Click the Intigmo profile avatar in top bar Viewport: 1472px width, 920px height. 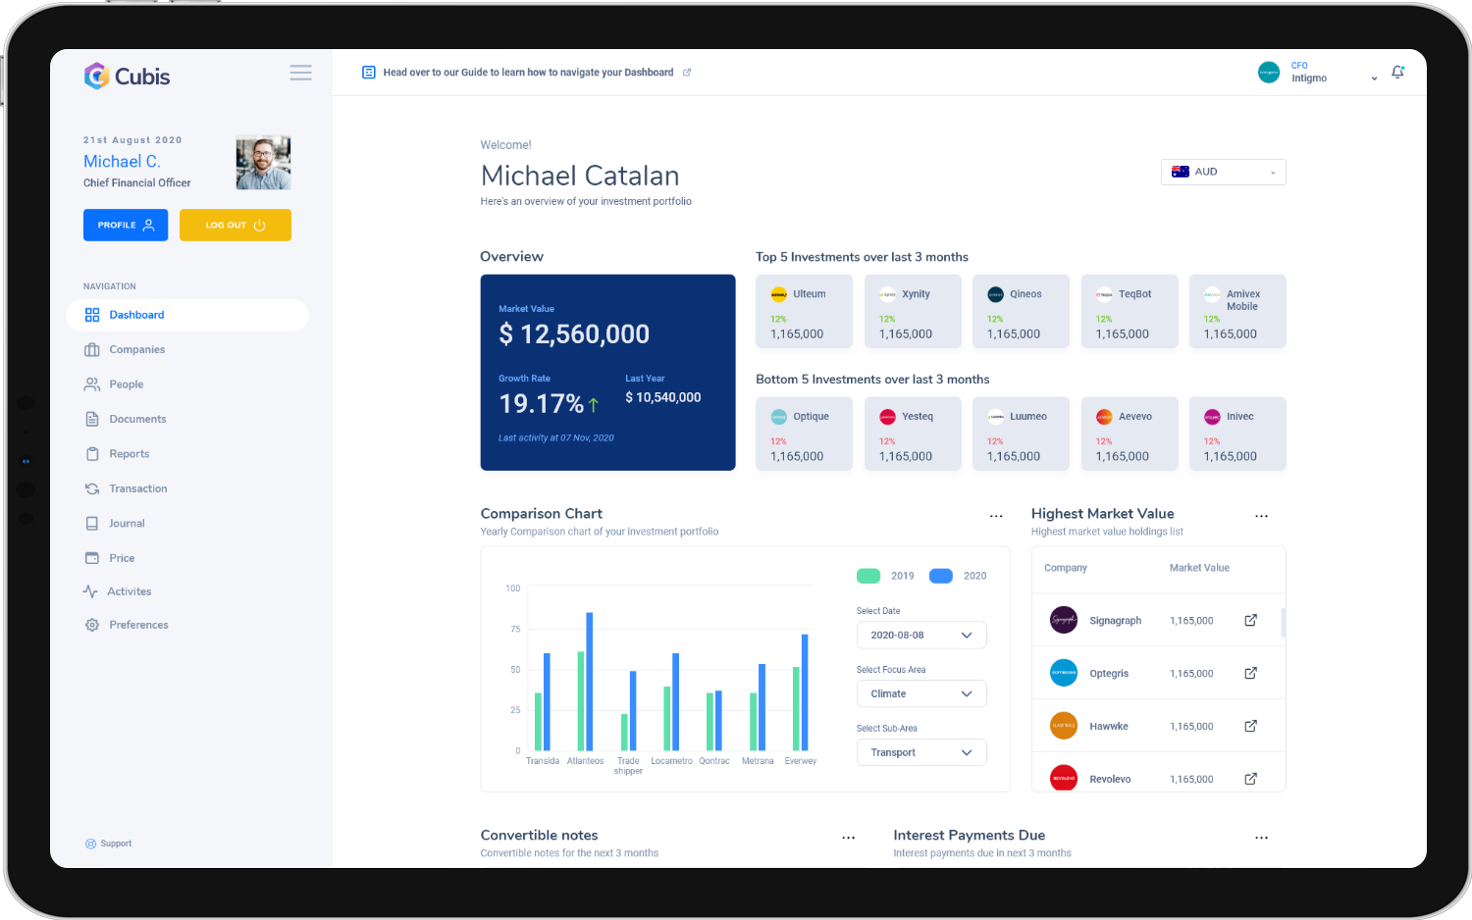pyautogui.click(x=1268, y=72)
